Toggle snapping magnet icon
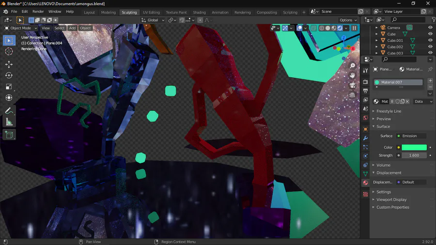This screenshot has width=436, height=245. click(x=182, y=20)
